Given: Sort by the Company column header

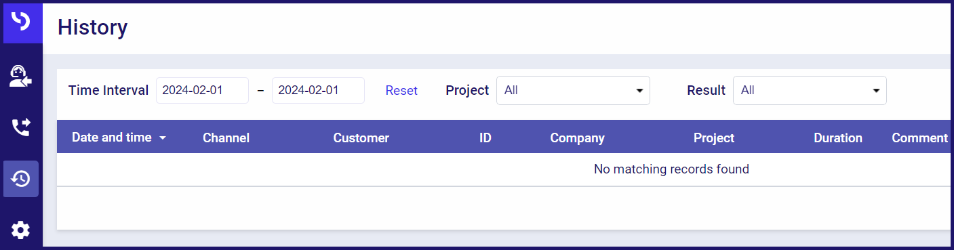Looking at the screenshot, I should (x=578, y=138).
